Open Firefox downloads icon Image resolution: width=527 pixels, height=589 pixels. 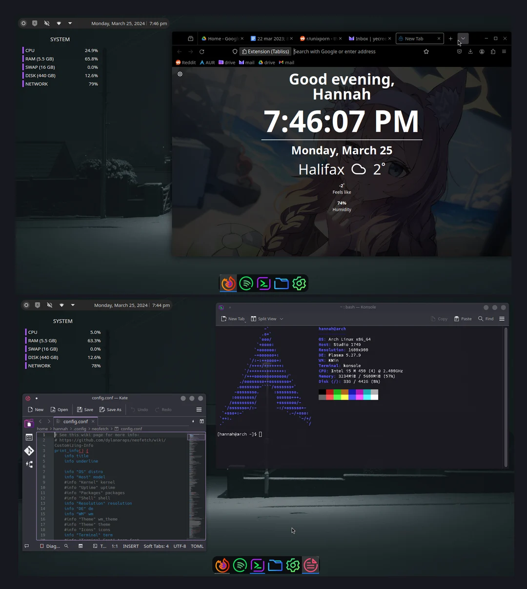pos(470,51)
